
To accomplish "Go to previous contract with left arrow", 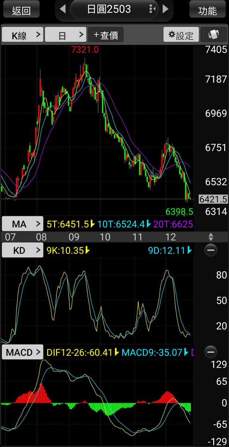I will pyautogui.click(x=63, y=9).
